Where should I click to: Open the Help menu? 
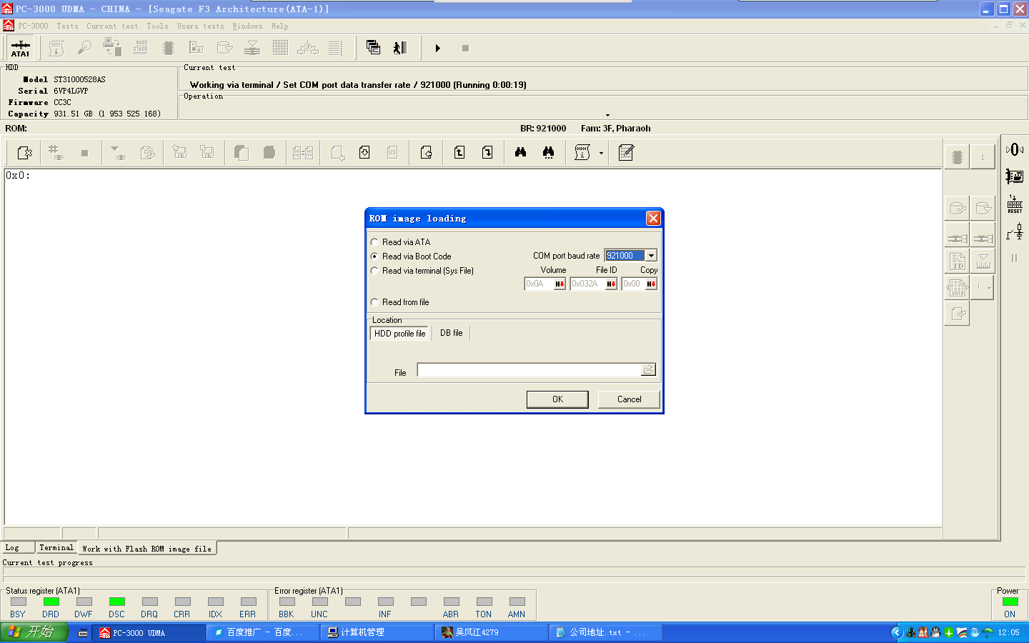(279, 26)
